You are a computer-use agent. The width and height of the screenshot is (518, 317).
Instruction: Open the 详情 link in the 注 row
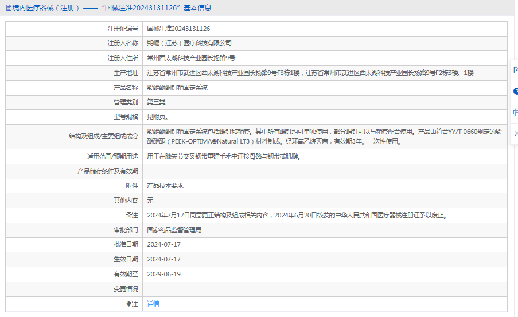coord(153,304)
